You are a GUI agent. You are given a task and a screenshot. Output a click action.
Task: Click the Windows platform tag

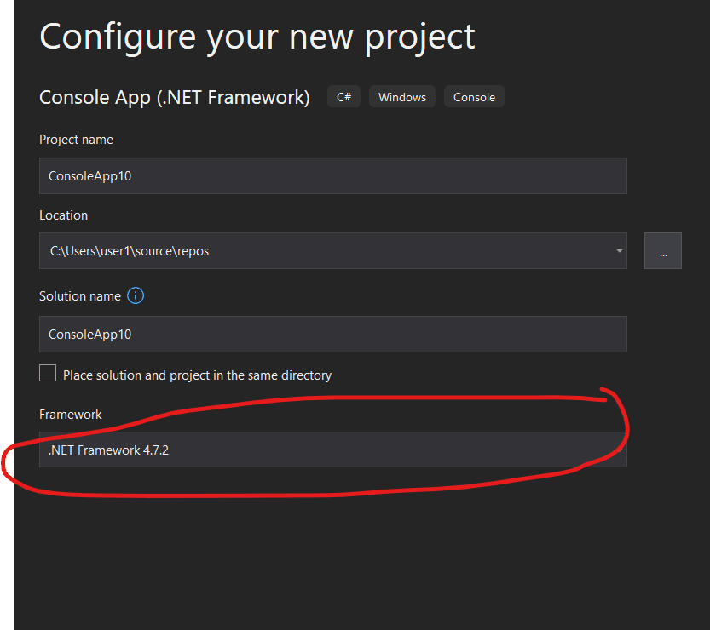point(402,97)
